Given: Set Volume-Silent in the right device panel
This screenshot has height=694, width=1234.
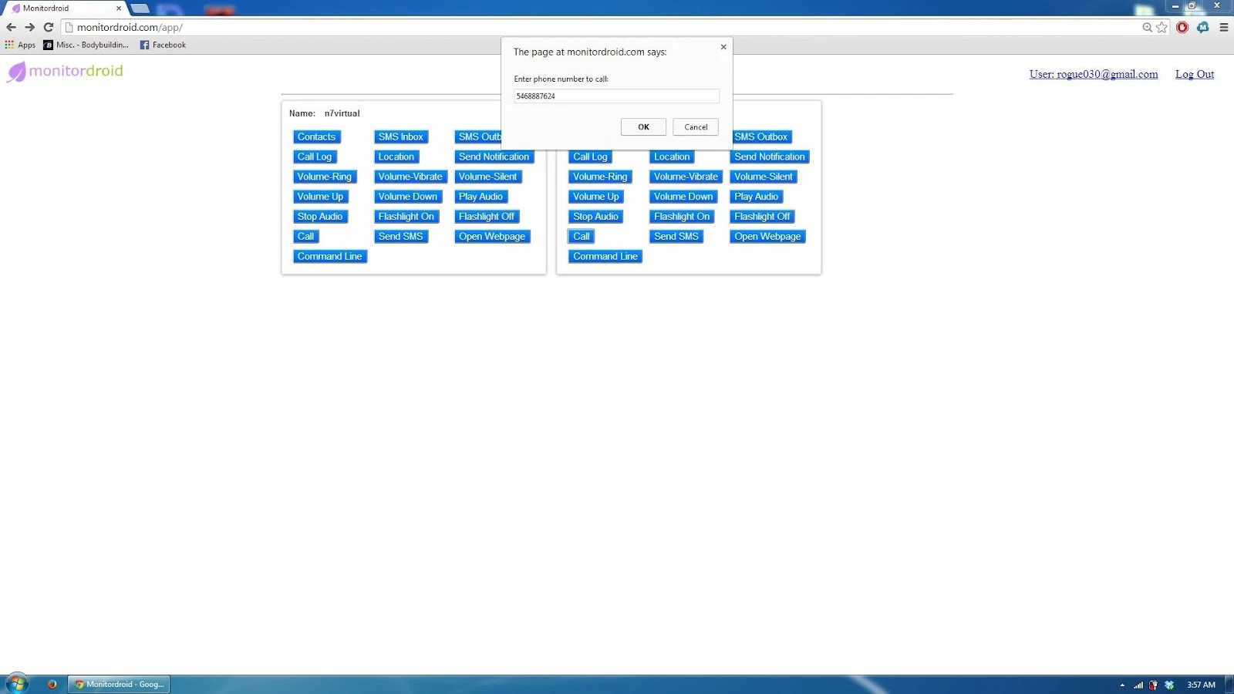Looking at the screenshot, I should pos(764,177).
